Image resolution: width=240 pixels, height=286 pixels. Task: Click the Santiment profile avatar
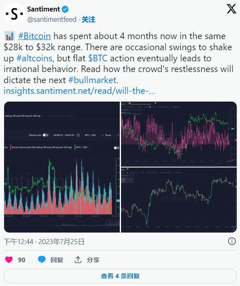[14, 14]
